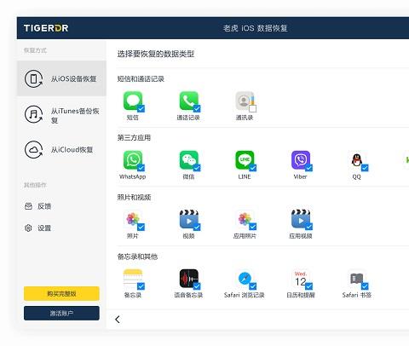
Task: Click the WhatsApp text label
Action: tap(133, 176)
